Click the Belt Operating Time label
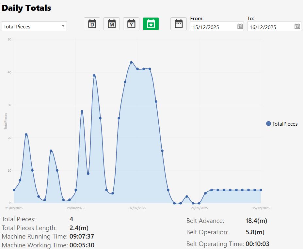 (x=215, y=244)
